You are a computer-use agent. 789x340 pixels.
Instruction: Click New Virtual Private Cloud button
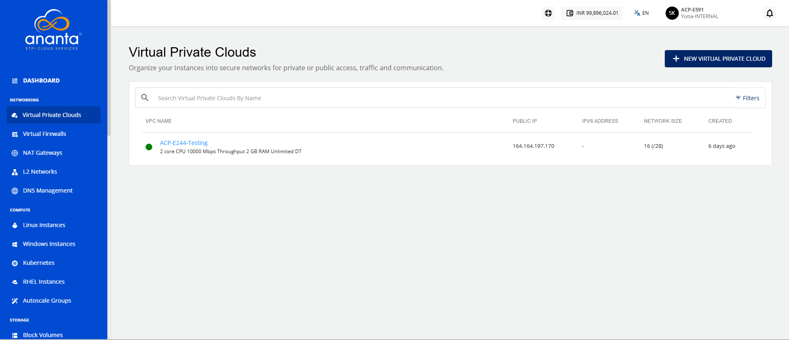point(718,59)
